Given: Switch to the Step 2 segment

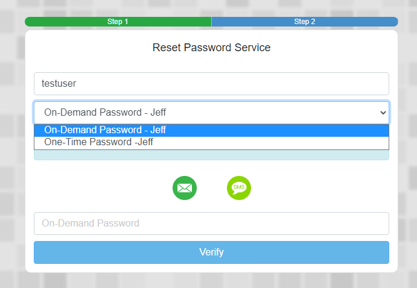Looking at the screenshot, I should pos(304,22).
